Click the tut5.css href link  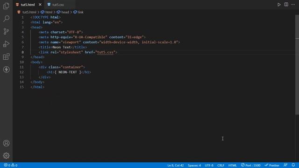(105, 52)
